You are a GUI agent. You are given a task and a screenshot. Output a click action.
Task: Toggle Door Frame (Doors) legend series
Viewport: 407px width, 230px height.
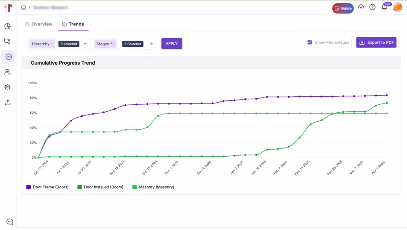pyautogui.click(x=48, y=187)
